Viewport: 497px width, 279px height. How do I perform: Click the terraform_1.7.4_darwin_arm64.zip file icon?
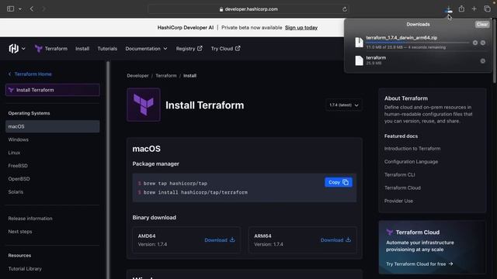click(x=359, y=43)
